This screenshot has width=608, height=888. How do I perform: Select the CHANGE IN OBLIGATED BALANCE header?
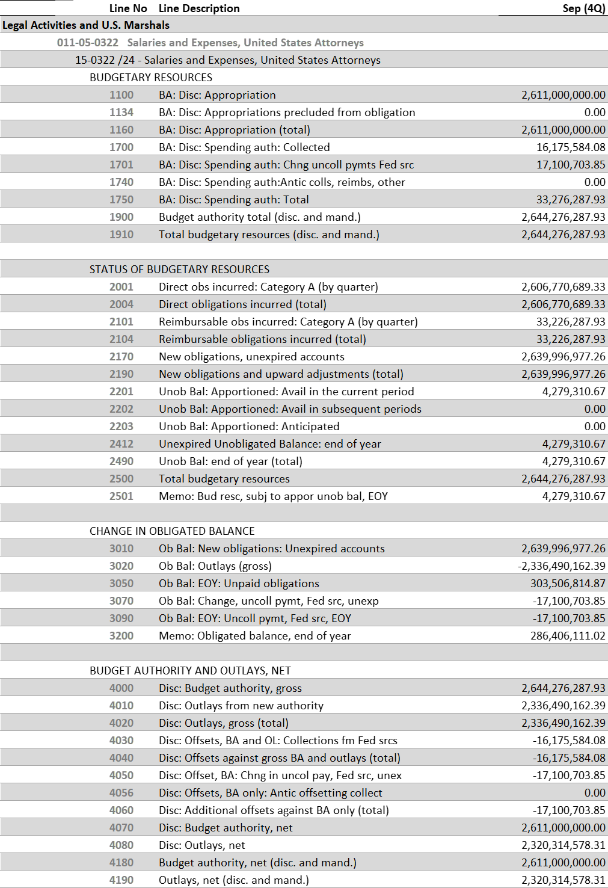171,531
